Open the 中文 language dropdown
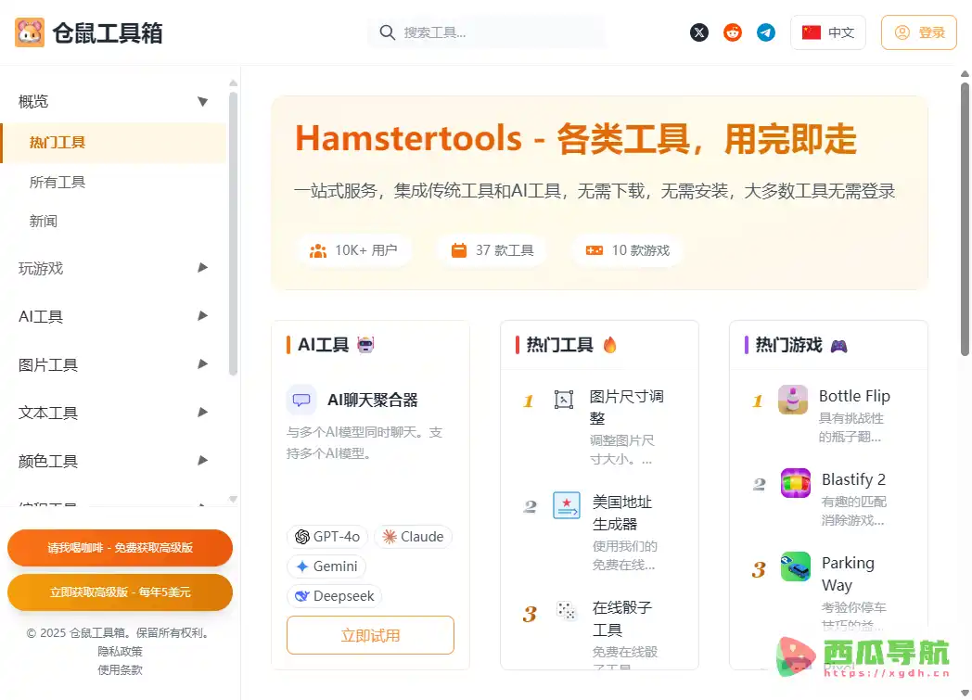The width and height of the screenshot is (972, 700). [x=827, y=32]
